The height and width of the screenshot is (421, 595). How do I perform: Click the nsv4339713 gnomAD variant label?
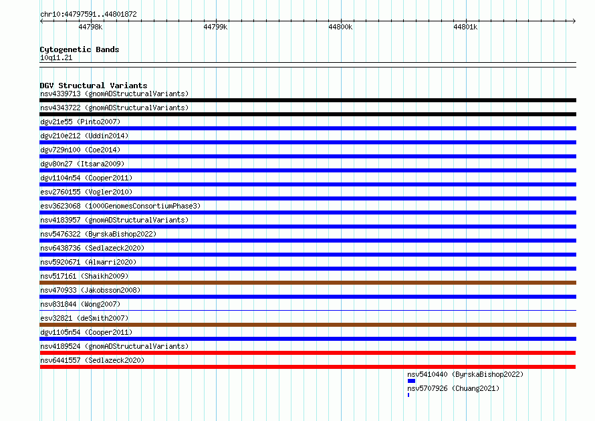pyautogui.click(x=114, y=94)
